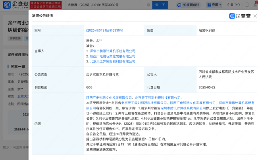Click 陕西广电锐玩 link in the 内容 text
Image resolution: width=258 pixels, height=160 pixels.
[x=104, y=97]
